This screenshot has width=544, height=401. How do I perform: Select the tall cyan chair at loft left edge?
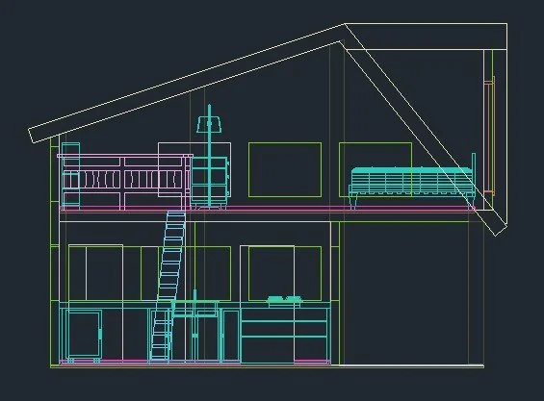[x=71, y=176]
